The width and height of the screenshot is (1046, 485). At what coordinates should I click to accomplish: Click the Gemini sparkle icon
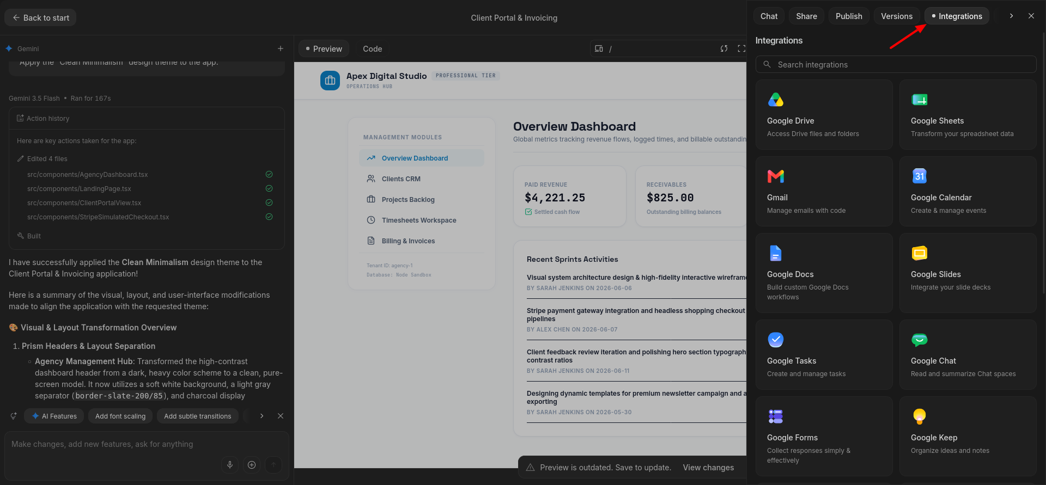coord(9,48)
